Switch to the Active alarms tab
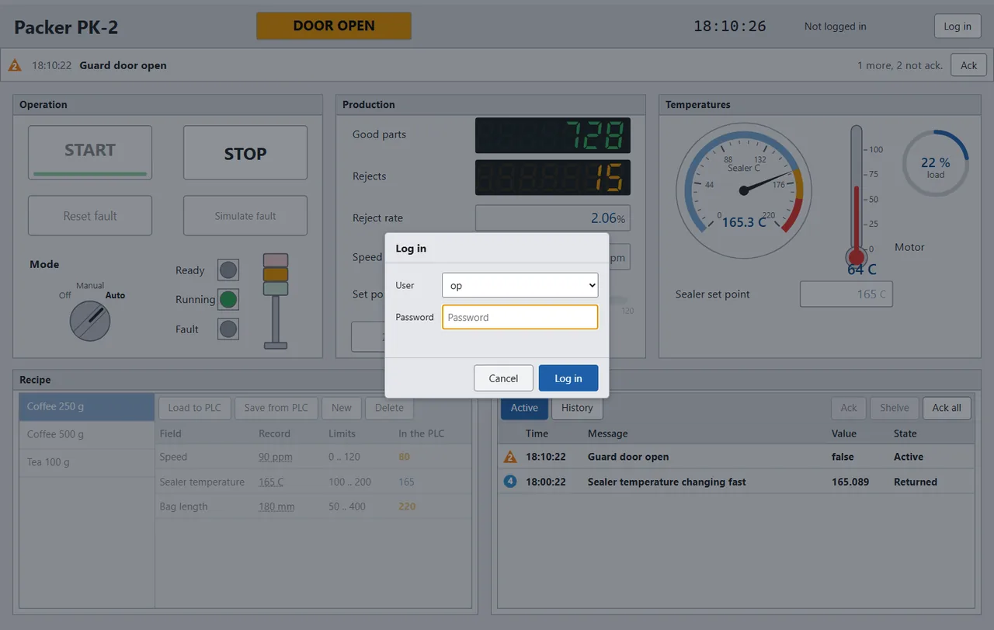The width and height of the screenshot is (994, 630). pos(524,408)
